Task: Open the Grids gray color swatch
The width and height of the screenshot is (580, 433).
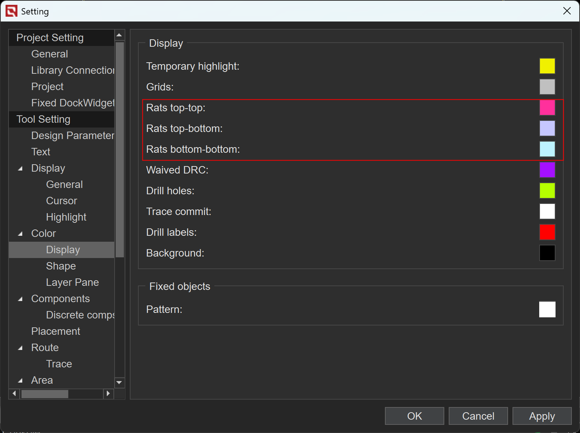Action: tap(547, 87)
